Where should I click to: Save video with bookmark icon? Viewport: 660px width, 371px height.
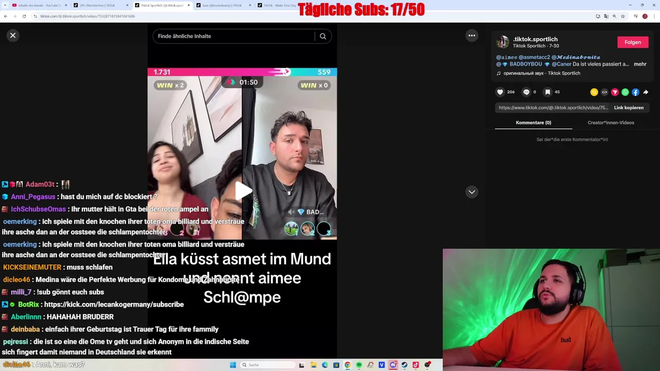(x=548, y=92)
